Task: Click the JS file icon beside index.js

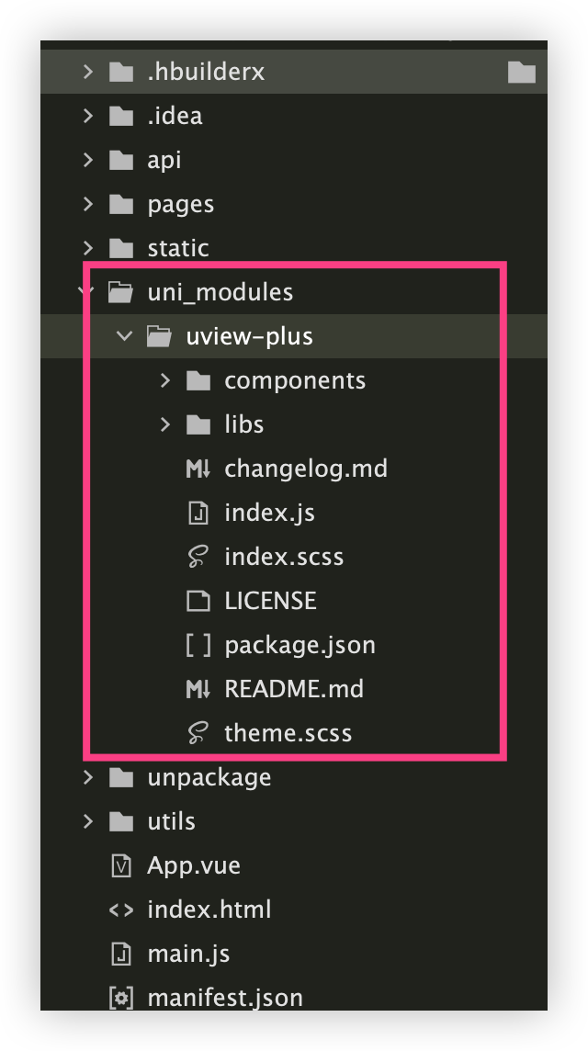Action: pos(198,513)
